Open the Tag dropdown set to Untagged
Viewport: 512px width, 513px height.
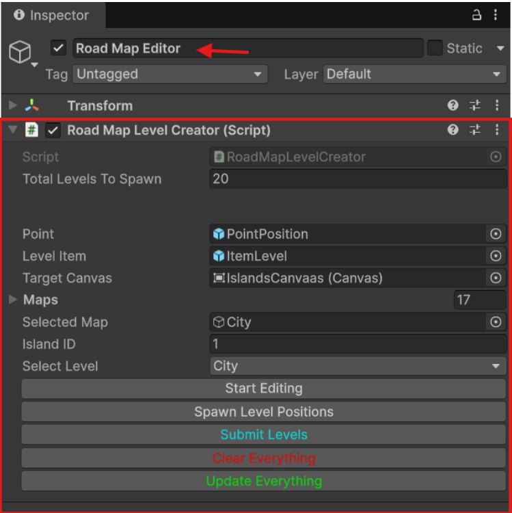pos(170,75)
